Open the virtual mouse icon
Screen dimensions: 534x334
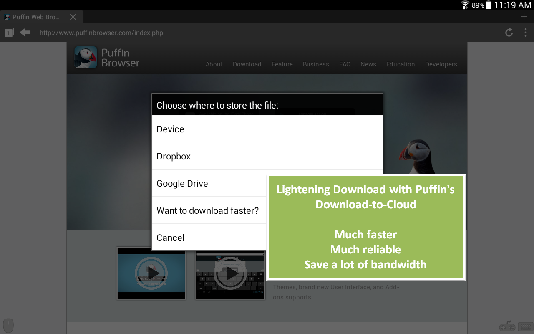[x=8, y=325]
